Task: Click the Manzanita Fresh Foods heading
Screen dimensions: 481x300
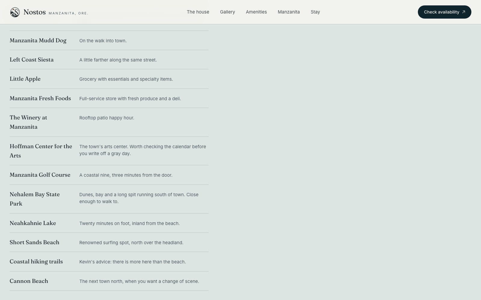Action: [40, 98]
